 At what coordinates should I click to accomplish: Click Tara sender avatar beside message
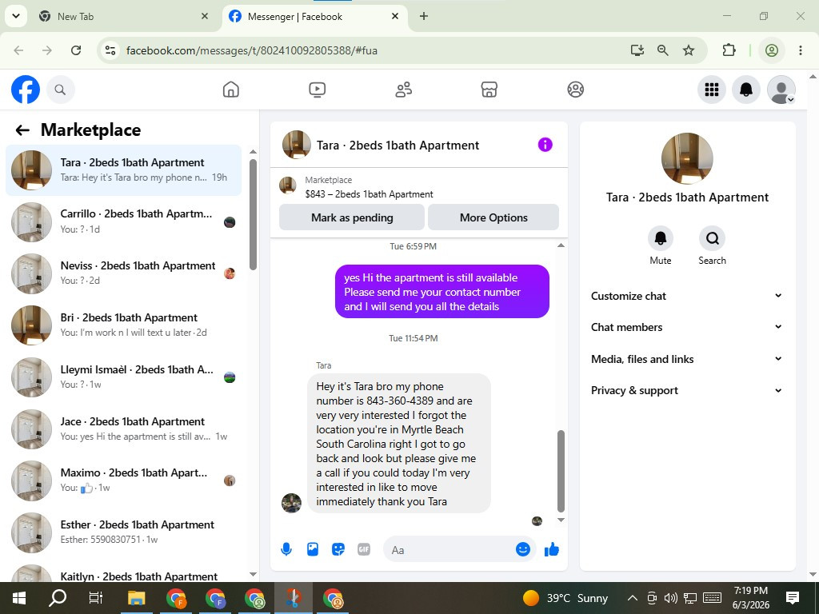point(291,503)
